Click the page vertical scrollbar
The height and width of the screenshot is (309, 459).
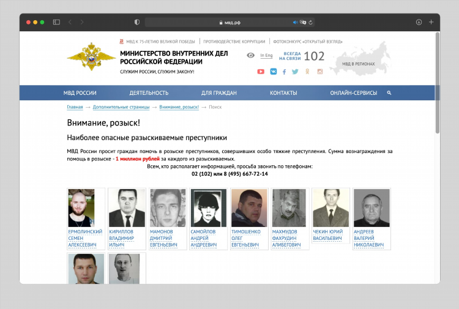point(438,83)
